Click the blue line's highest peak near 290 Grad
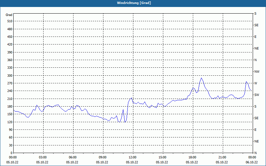The width and height of the screenshot is (266, 166). pos(201,78)
